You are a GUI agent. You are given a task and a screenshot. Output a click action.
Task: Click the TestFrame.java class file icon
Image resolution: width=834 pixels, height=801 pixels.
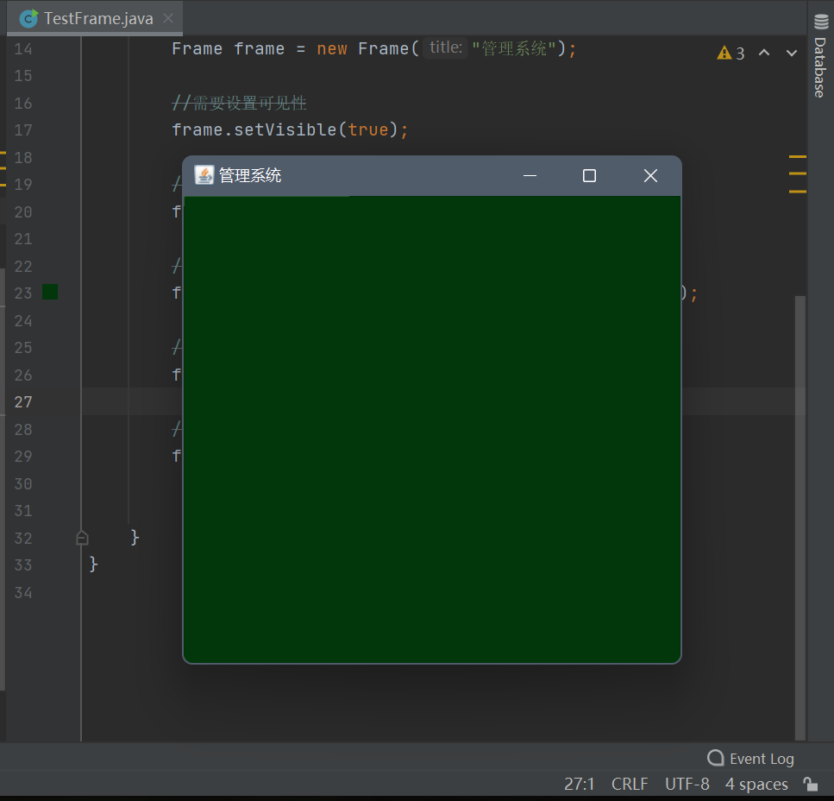tap(28, 18)
